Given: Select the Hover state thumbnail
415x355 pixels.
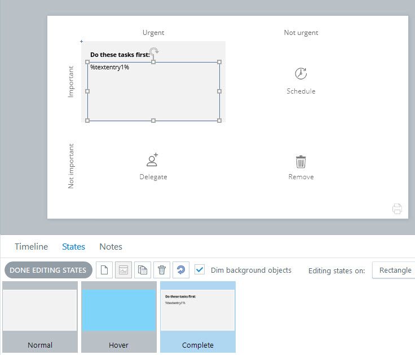Looking at the screenshot, I should (118, 317).
